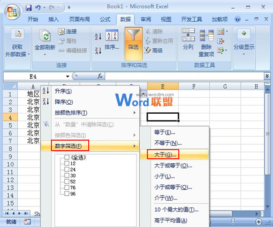This screenshot has height=227, width=273.
Task: Check the 24 filter checkbox
Action: coord(67,169)
